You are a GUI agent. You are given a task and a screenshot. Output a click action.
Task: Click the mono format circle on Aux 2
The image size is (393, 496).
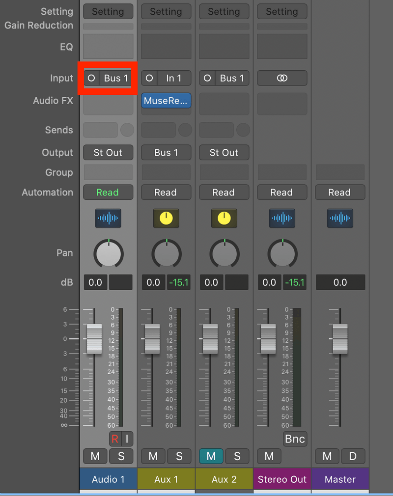207,78
